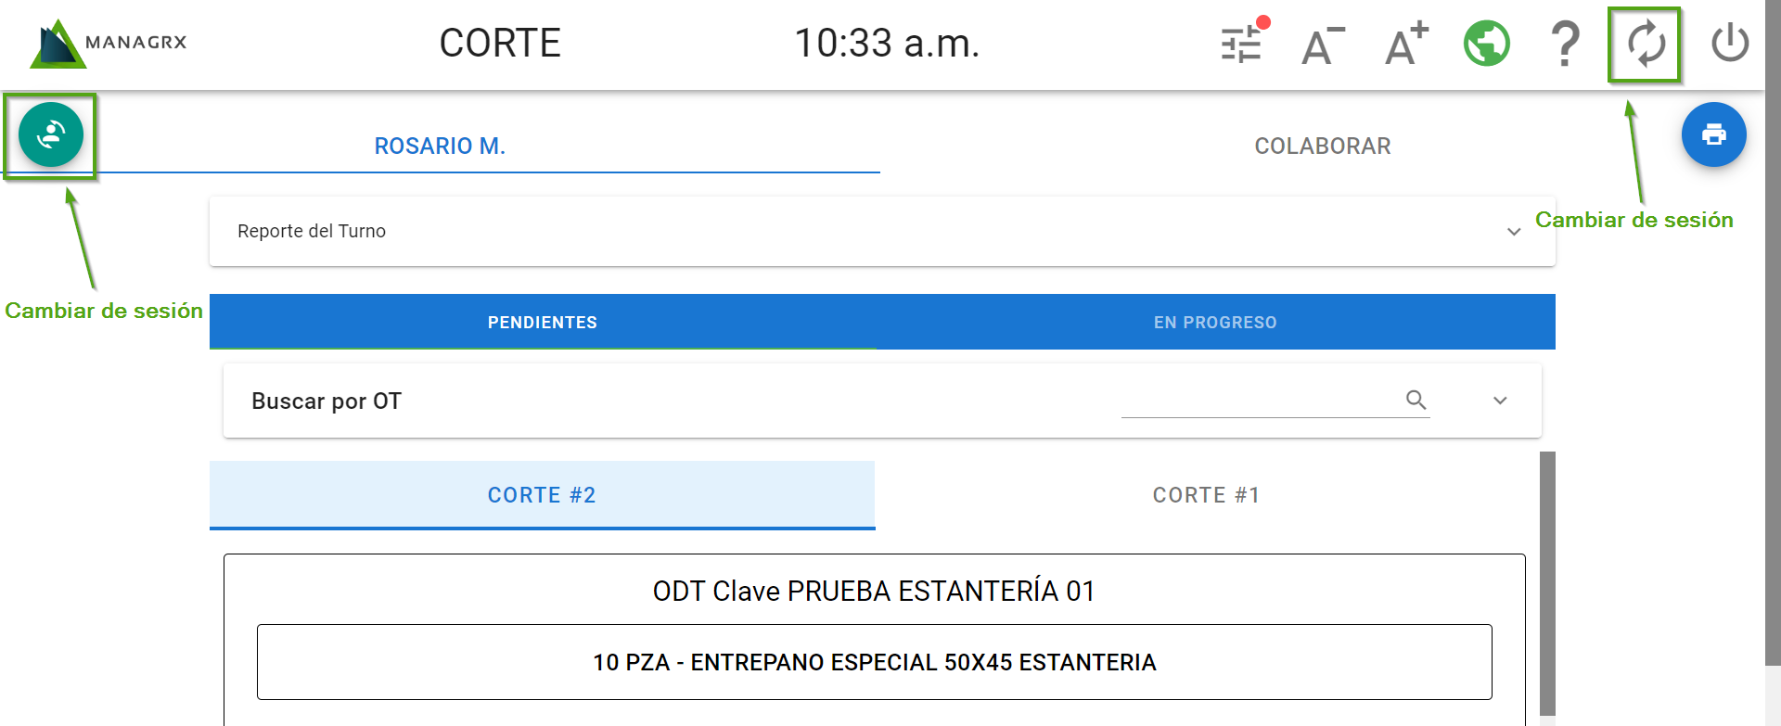The width and height of the screenshot is (1781, 726).
Task: Click the green globe language icon
Action: coord(1486,44)
